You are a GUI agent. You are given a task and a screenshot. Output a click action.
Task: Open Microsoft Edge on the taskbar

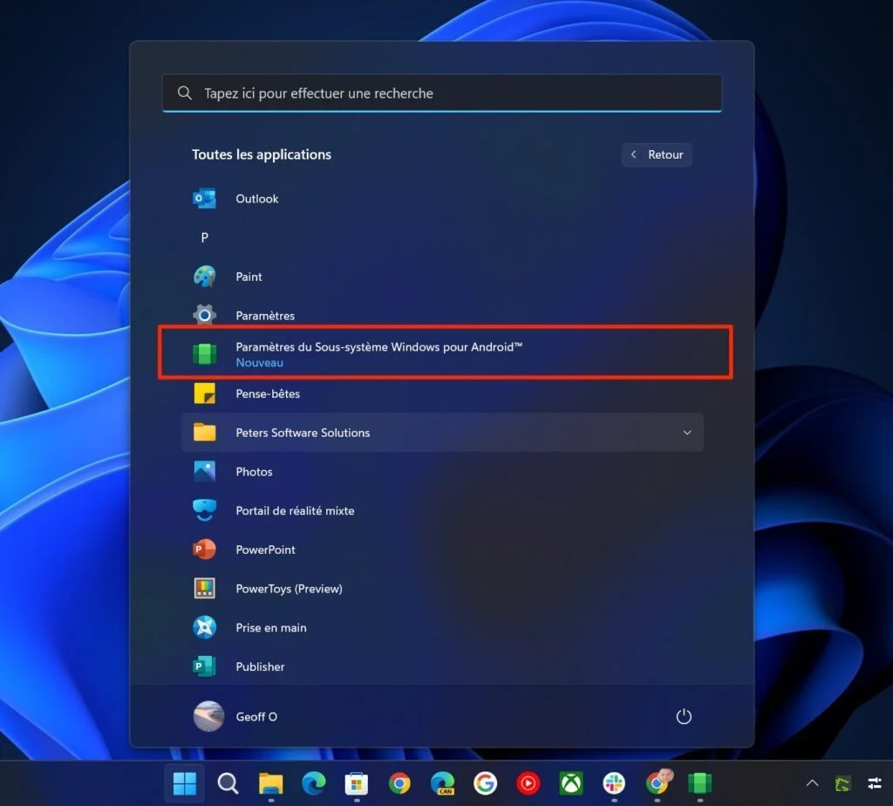[314, 784]
